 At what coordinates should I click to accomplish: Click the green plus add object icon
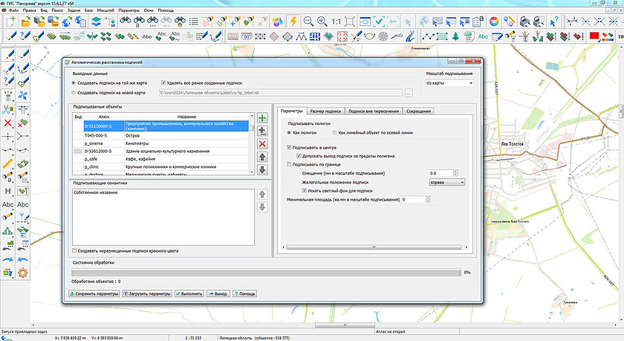pos(261,119)
